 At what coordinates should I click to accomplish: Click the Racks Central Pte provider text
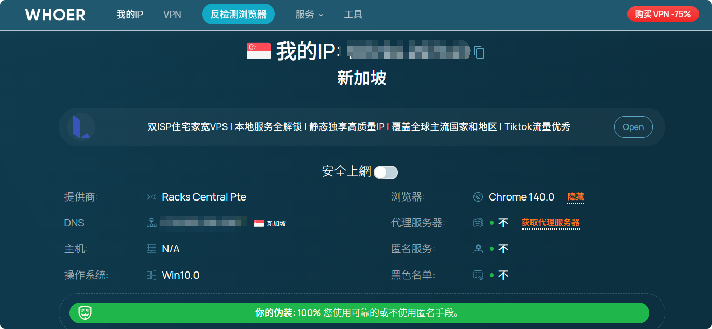click(204, 197)
